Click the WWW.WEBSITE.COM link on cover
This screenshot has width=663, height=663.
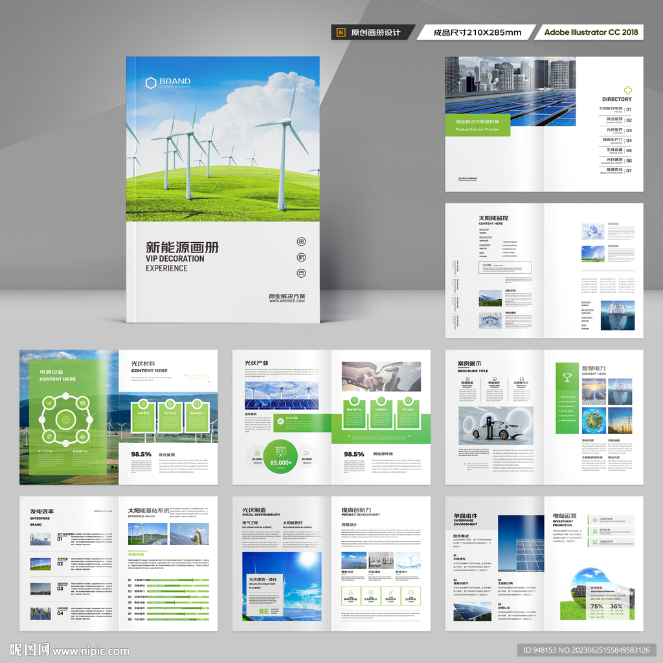pos(287,301)
